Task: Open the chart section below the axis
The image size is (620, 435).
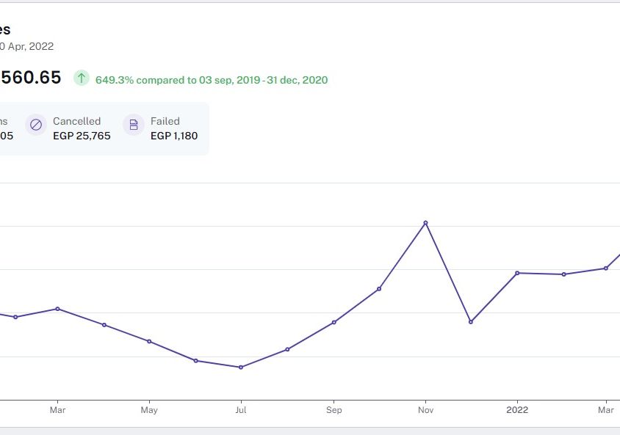Action: point(310,425)
